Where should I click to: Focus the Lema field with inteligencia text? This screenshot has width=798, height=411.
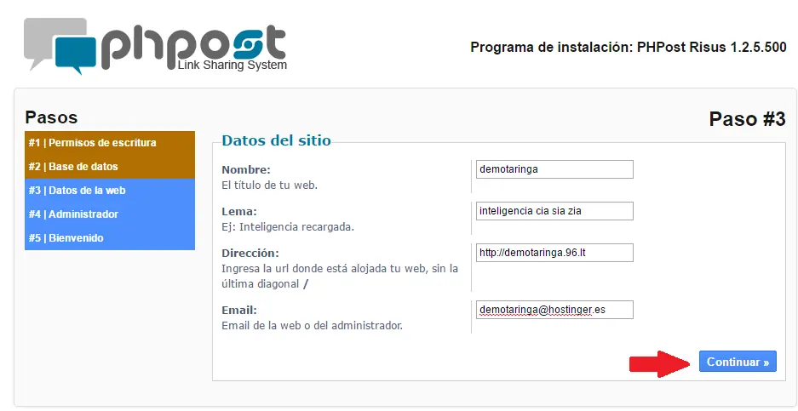pyautogui.click(x=554, y=211)
